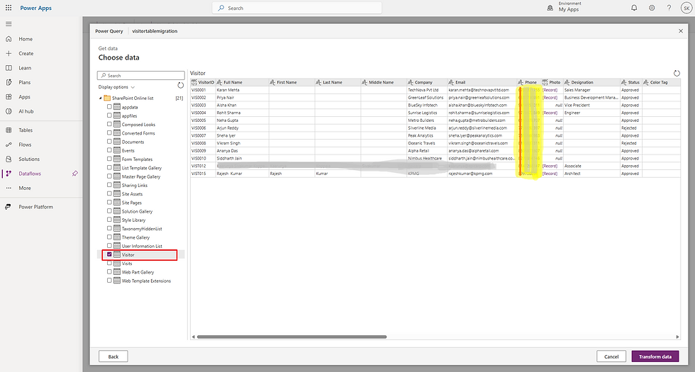The height and width of the screenshot is (372, 695).
Task: Click the AI hub icon
Action: click(9, 111)
